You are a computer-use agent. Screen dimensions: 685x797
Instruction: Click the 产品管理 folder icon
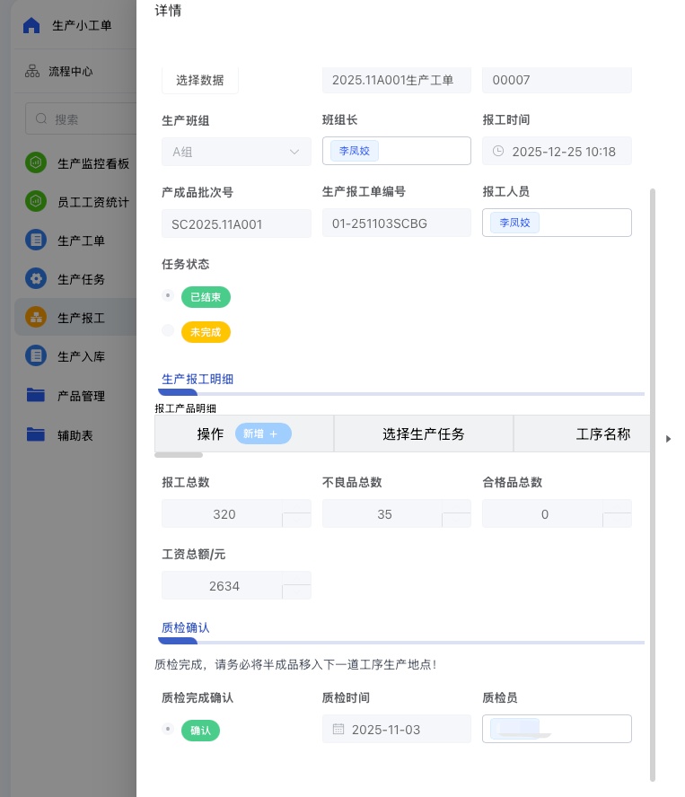point(36,396)
